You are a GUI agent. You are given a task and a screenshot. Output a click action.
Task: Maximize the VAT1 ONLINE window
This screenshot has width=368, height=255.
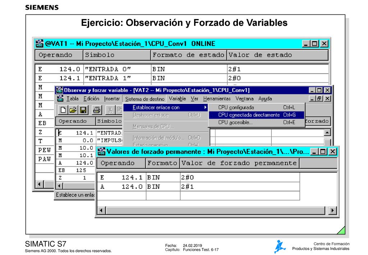[314, 44]
